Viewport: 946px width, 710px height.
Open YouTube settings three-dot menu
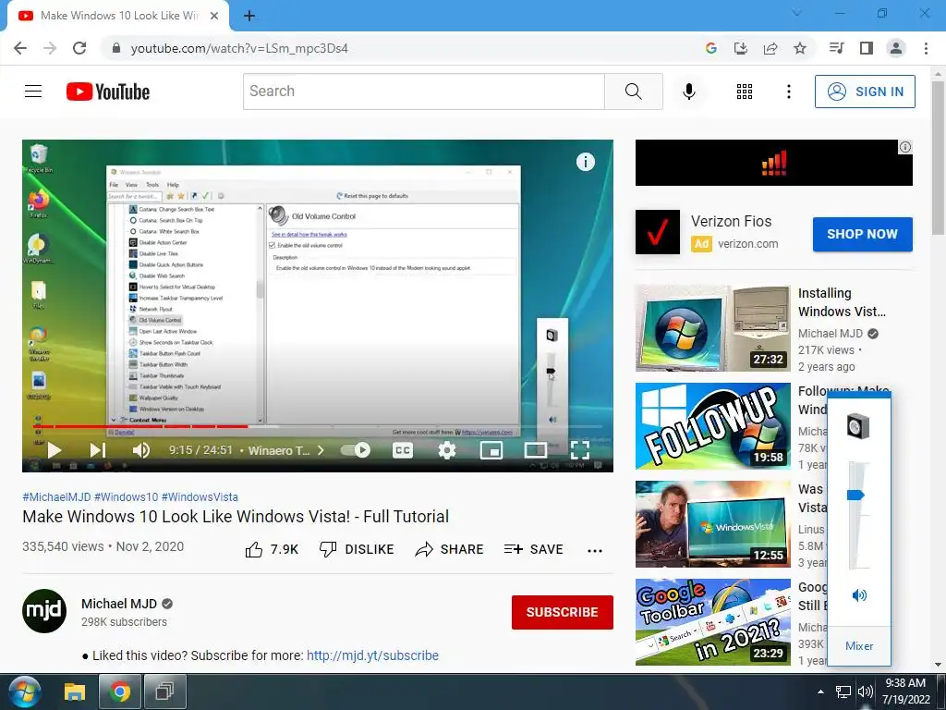pos(789,92)
